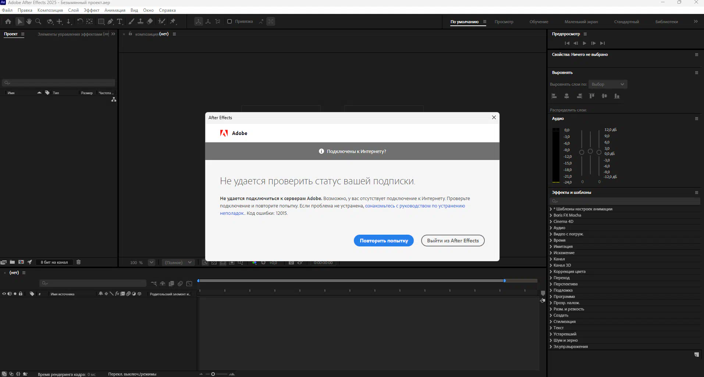Select the Selection arrow tool
This screenshot has height=377, width=704.
(20, 22)
